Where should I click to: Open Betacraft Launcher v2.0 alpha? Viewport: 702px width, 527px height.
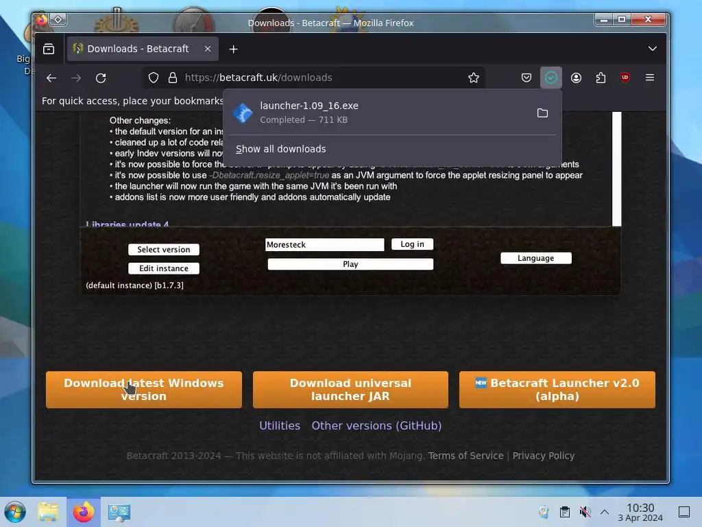pos(557,390)
